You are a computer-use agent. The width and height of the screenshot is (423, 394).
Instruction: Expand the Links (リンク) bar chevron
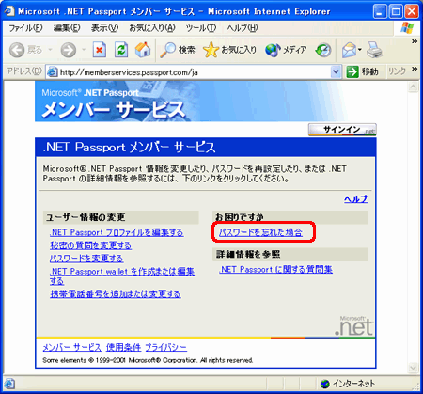point(415,69)
